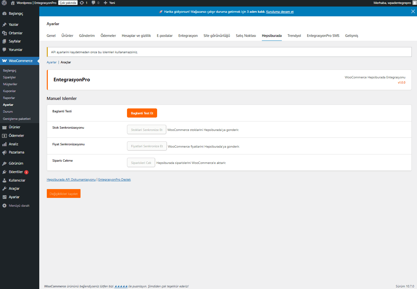
Task: Click the Kuruluma devam et link
Action: [x=280, y=12]
